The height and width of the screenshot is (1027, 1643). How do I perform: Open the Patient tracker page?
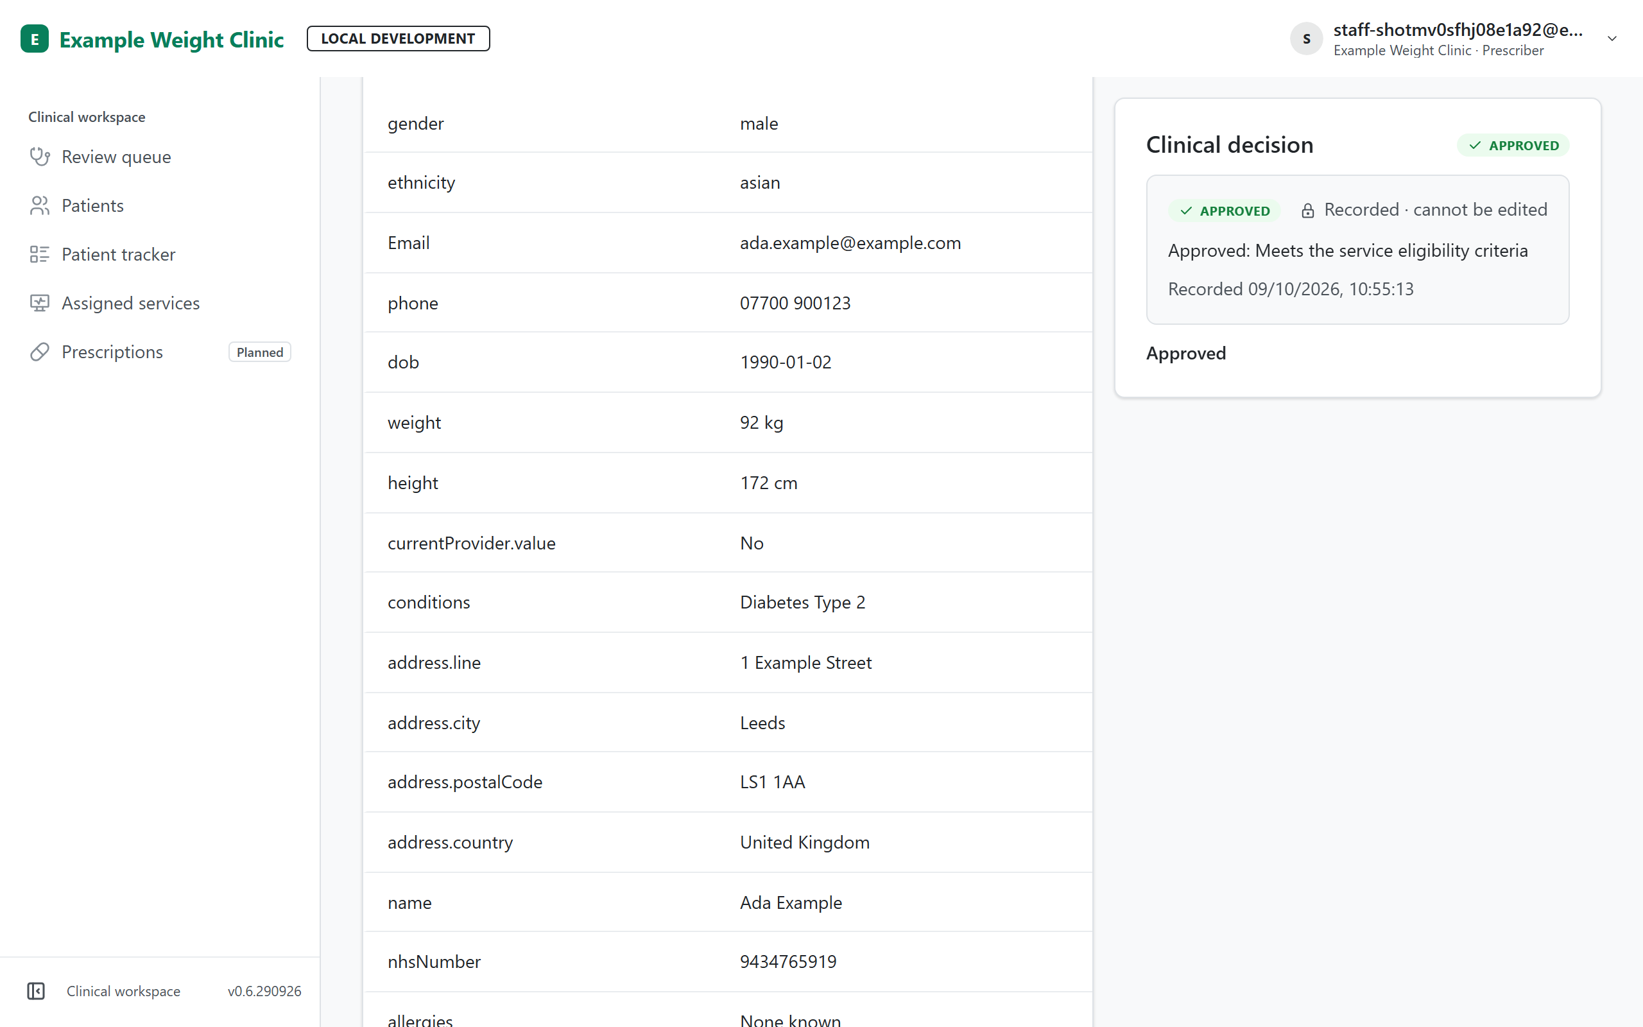pyautogui.click(x=119, y=255)
